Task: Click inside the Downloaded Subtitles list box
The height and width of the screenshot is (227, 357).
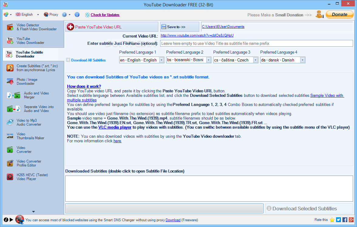Action: tap(209, 188)
